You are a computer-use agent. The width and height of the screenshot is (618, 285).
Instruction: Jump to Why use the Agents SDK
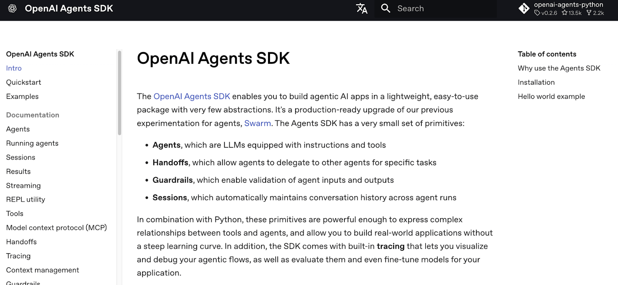(x=559, y=68)
